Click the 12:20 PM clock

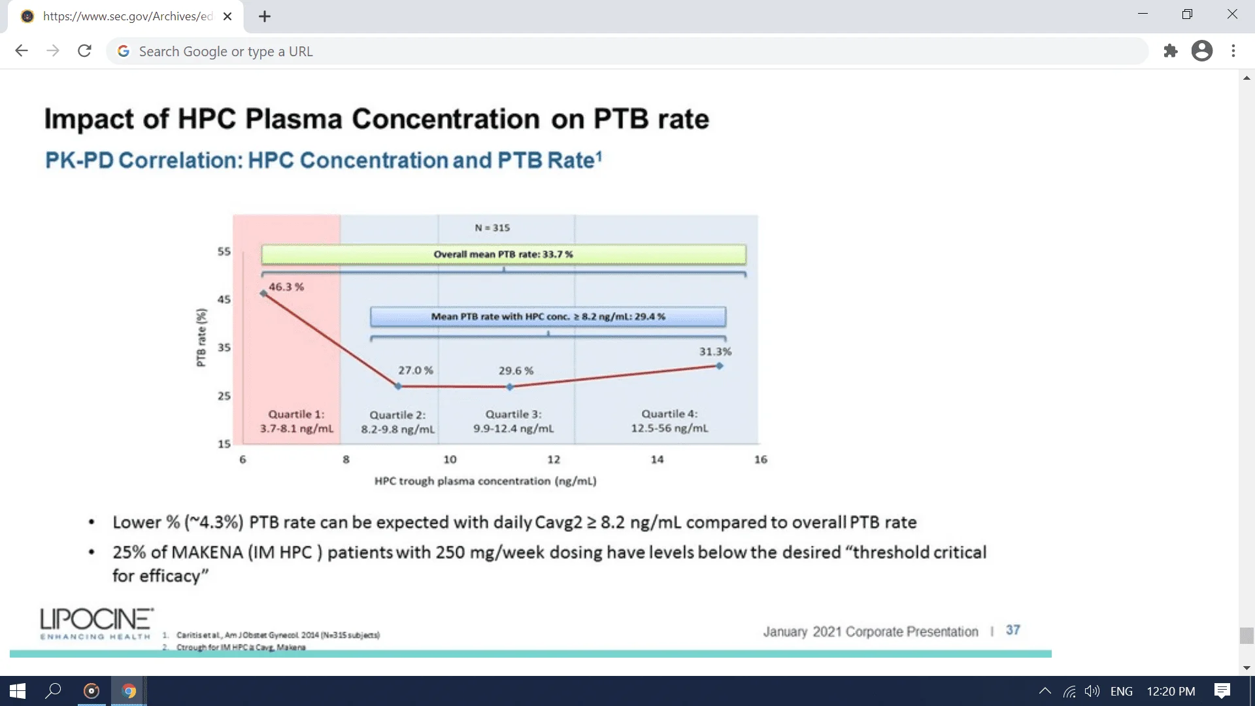[1171, 691]
